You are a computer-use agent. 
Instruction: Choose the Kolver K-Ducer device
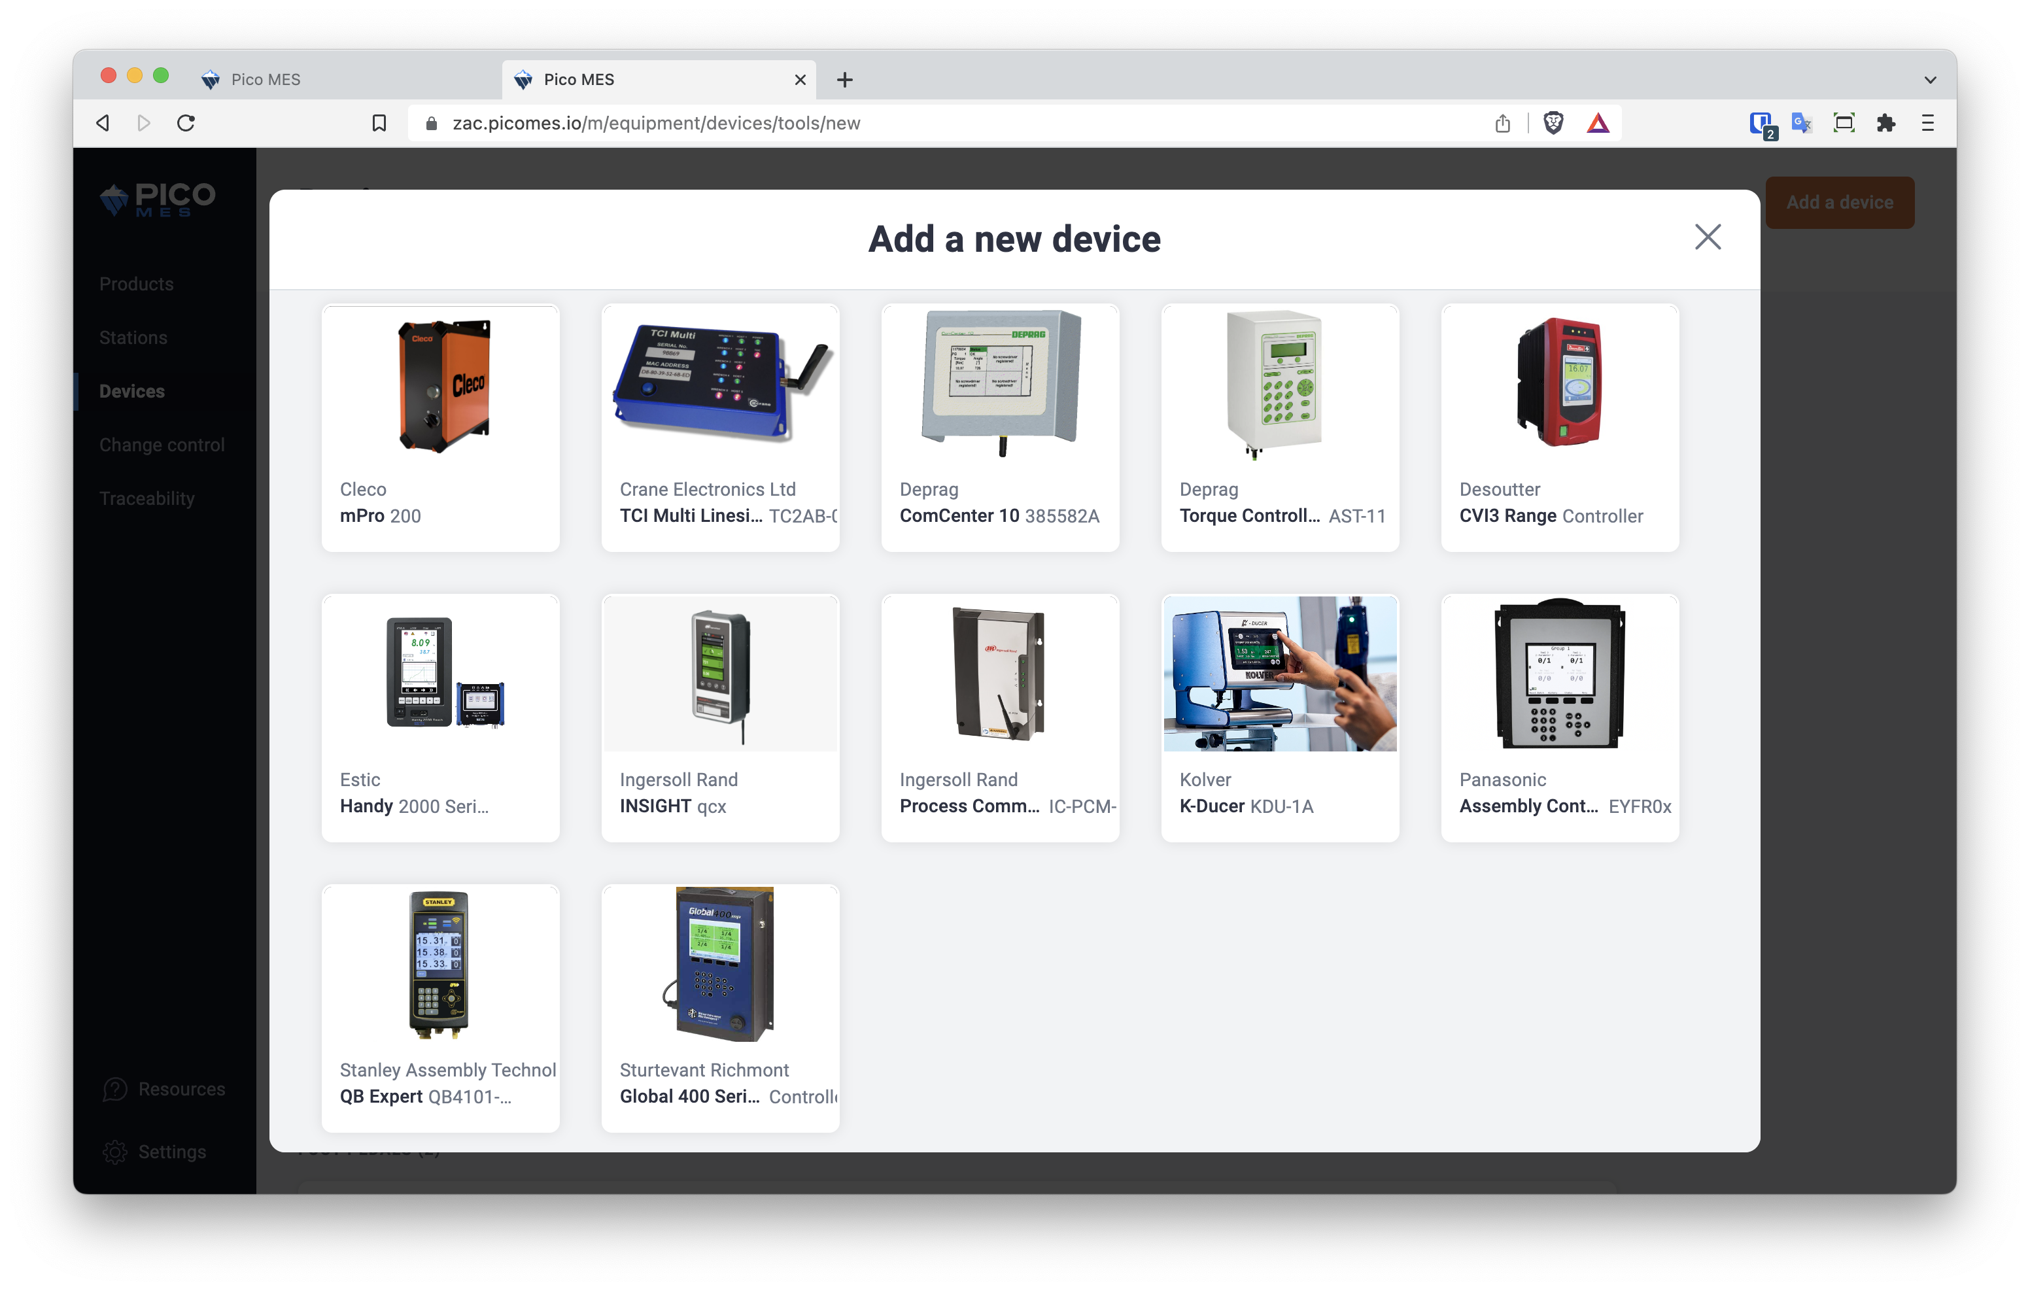pyautogui.click(x=1280, y=717)
